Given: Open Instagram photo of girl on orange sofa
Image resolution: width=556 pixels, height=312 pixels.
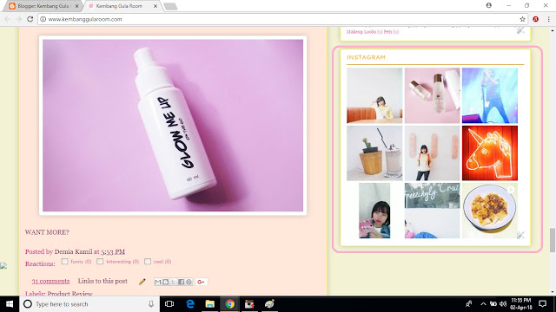Looking at the screenshot, I should pyautogui.click(x=374, y=95).
